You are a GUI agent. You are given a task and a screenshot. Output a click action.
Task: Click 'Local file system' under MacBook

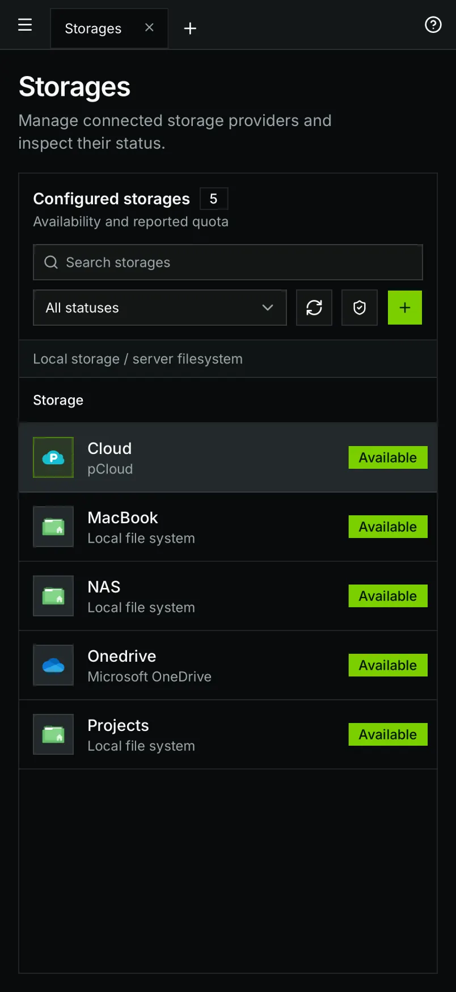(141, 538)
